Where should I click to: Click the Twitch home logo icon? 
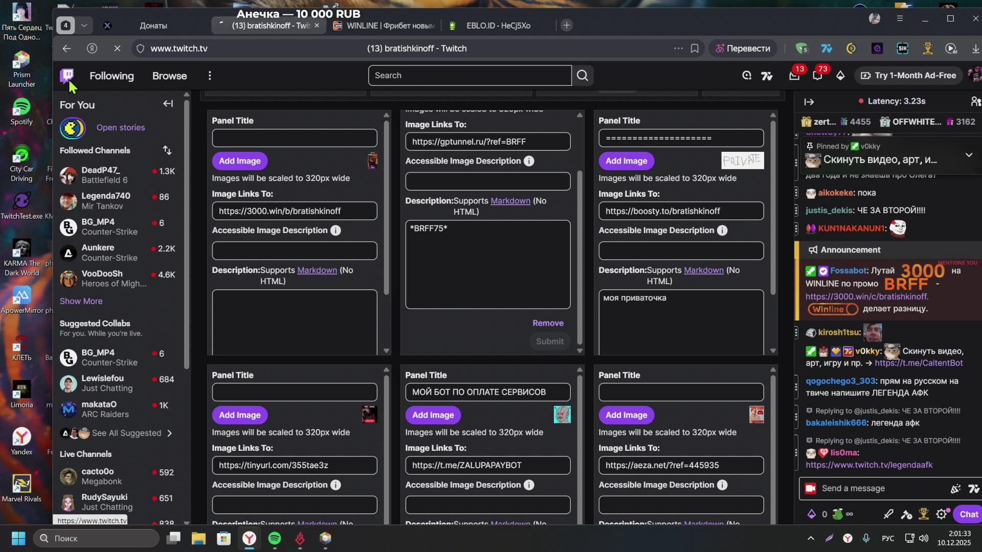click(67, 76)
